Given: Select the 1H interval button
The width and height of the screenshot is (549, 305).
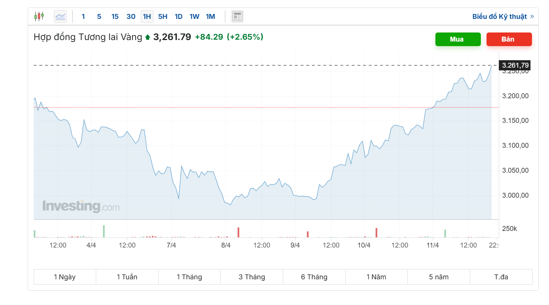Looking at the screenshot, I should click(x=147, y=17).
